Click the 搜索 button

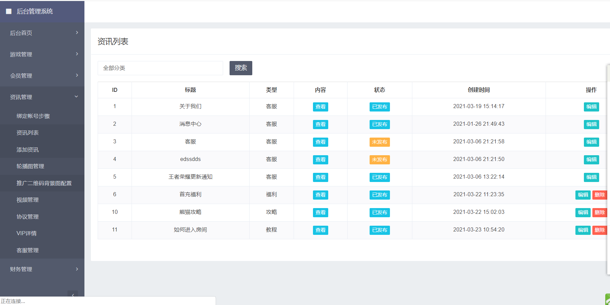(x=241, y=68)
